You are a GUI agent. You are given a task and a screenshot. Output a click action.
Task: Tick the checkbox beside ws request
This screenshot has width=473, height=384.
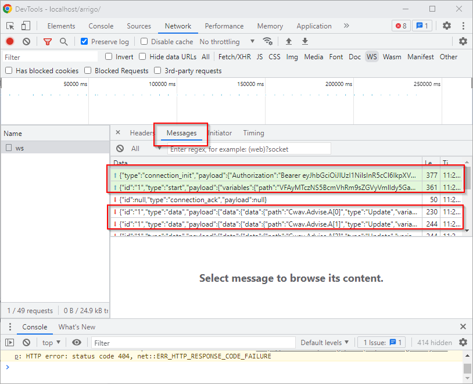[9, 148]
